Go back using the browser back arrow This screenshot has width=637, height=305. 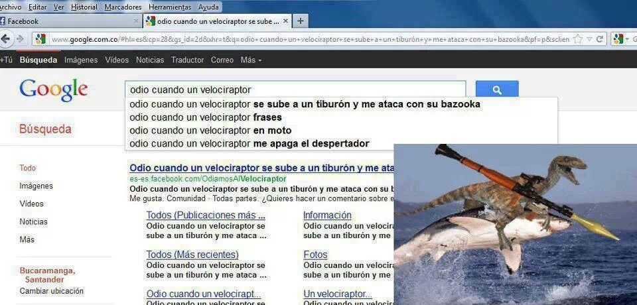(6, 39)
